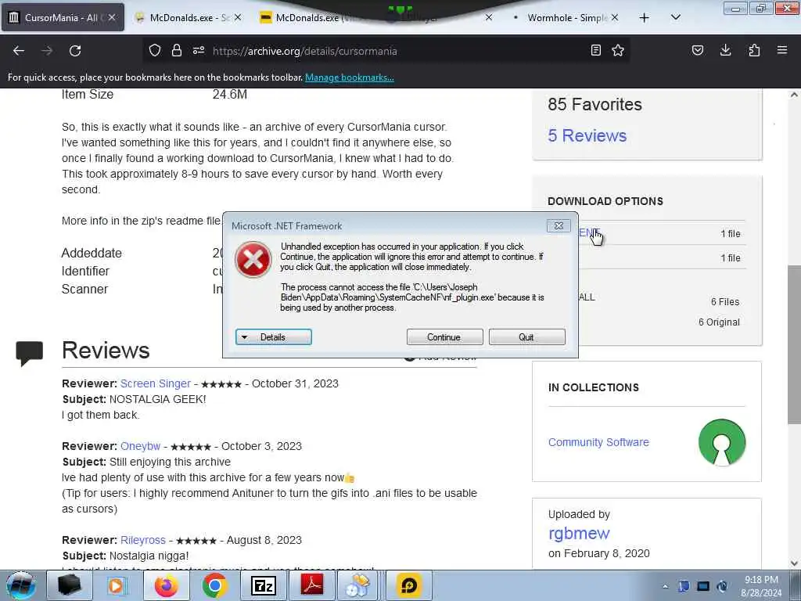This screenshot has height=601, width=801.
Task: Reload the current page
Action: (x=75, y=51)
